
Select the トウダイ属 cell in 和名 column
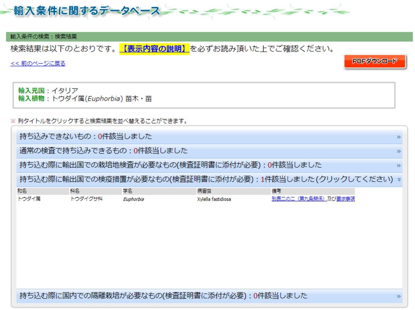pos(29,199)
